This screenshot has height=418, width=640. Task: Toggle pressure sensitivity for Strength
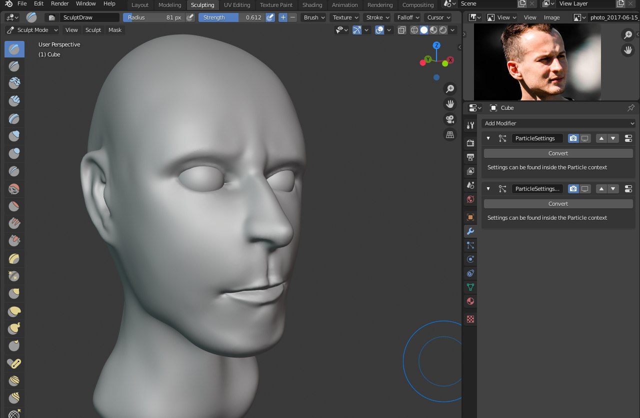[270, 17]
